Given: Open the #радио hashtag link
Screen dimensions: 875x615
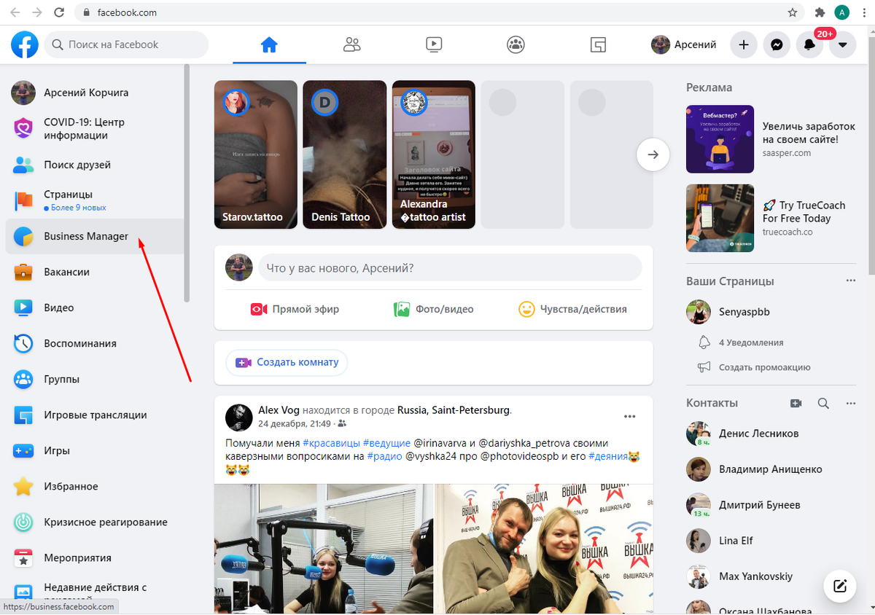Looking at the screenshot, I should point(384,456).
